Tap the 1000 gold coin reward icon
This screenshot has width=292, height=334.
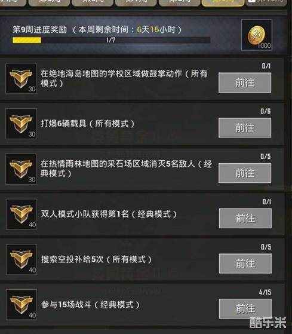256,35
